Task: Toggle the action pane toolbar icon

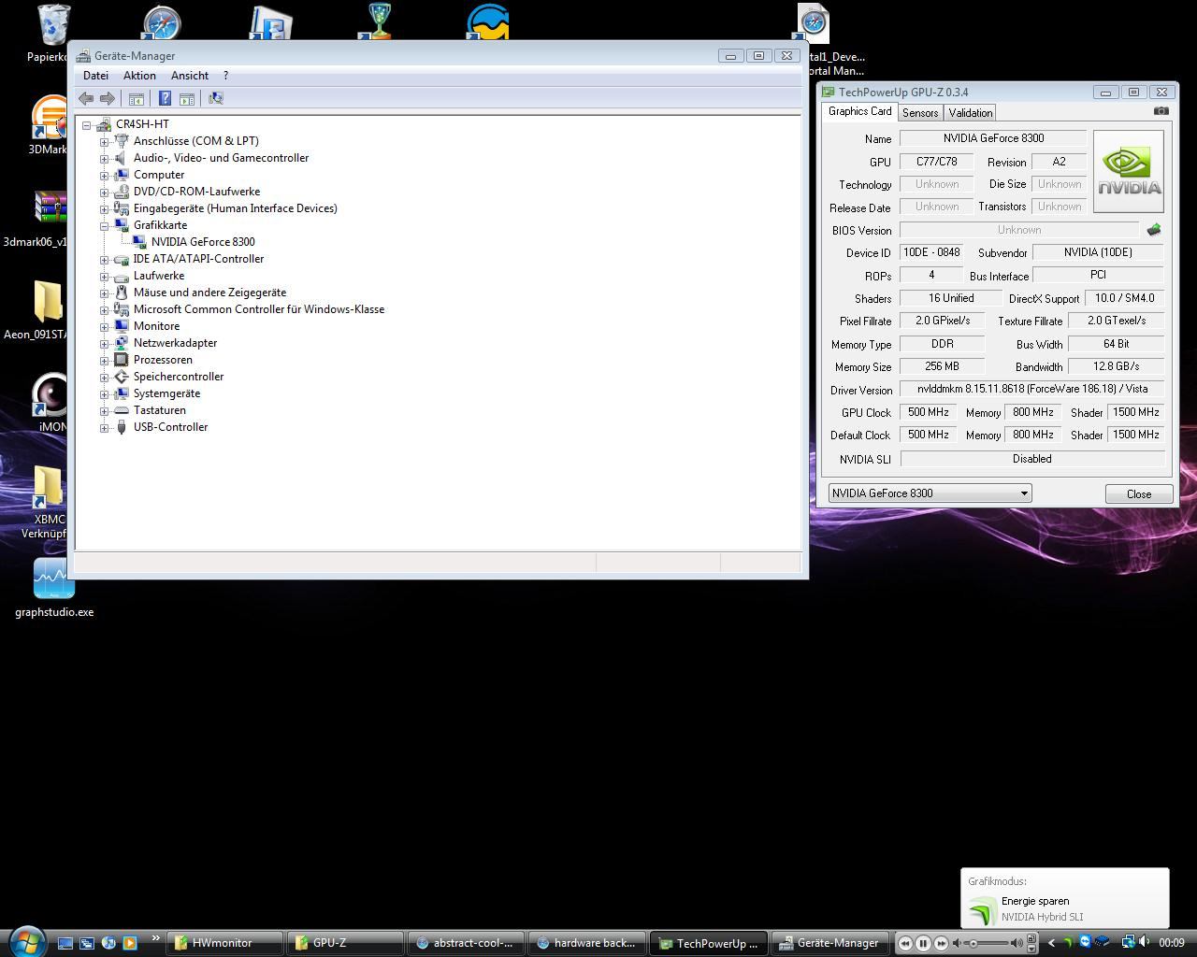Action: (x=187, y=98)
